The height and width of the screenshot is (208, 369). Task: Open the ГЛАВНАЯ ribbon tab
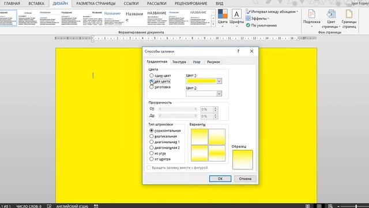[x=12, y=3]
